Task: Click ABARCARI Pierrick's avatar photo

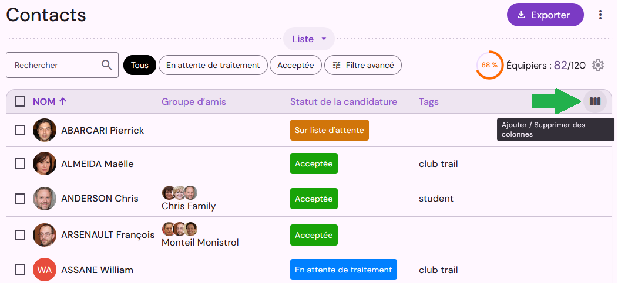Action: [x=45, y=130]
